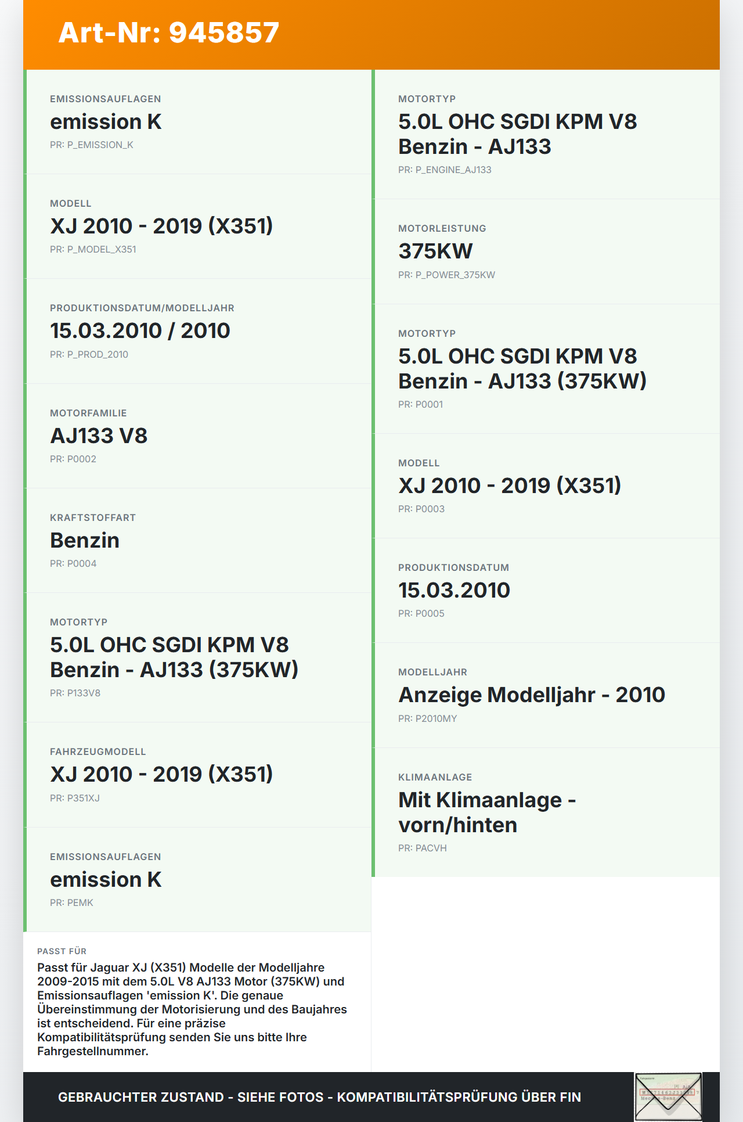743x1122 pixels.
Task: Open the Produktionsdatum 15.03.2010 card with PR: P0005
Action: [546, 591]
